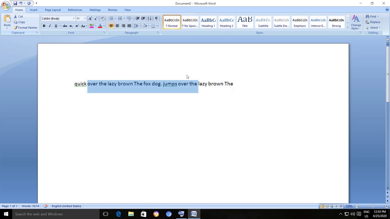Undo the last action
The image size is (390, 219).
coord(21,3)
